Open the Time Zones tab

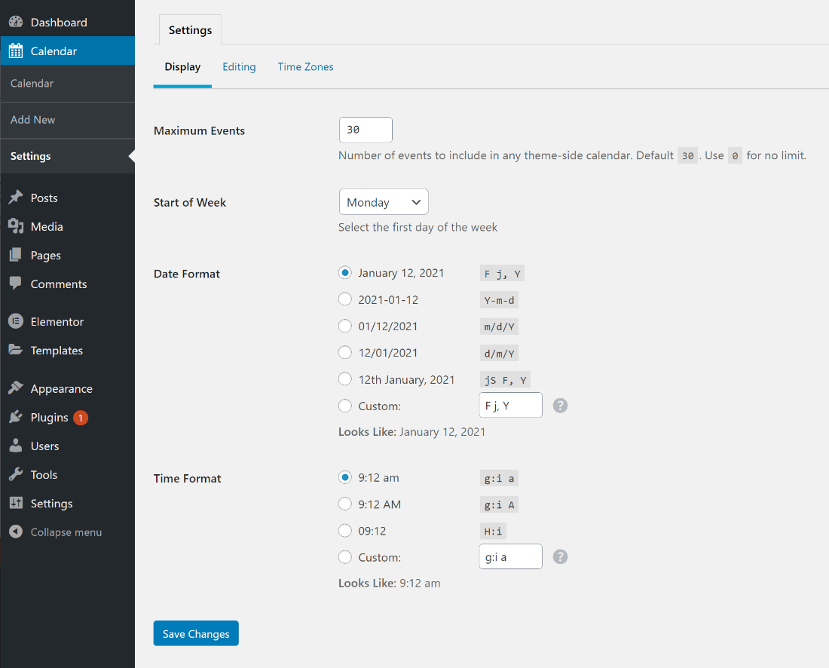[x=305, y=67]
